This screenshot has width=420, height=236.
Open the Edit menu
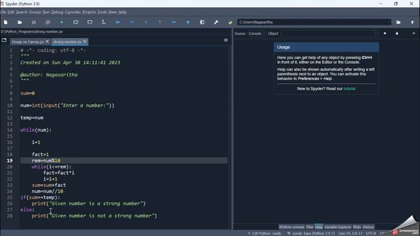pyautogui.click(x=11, y=12)
